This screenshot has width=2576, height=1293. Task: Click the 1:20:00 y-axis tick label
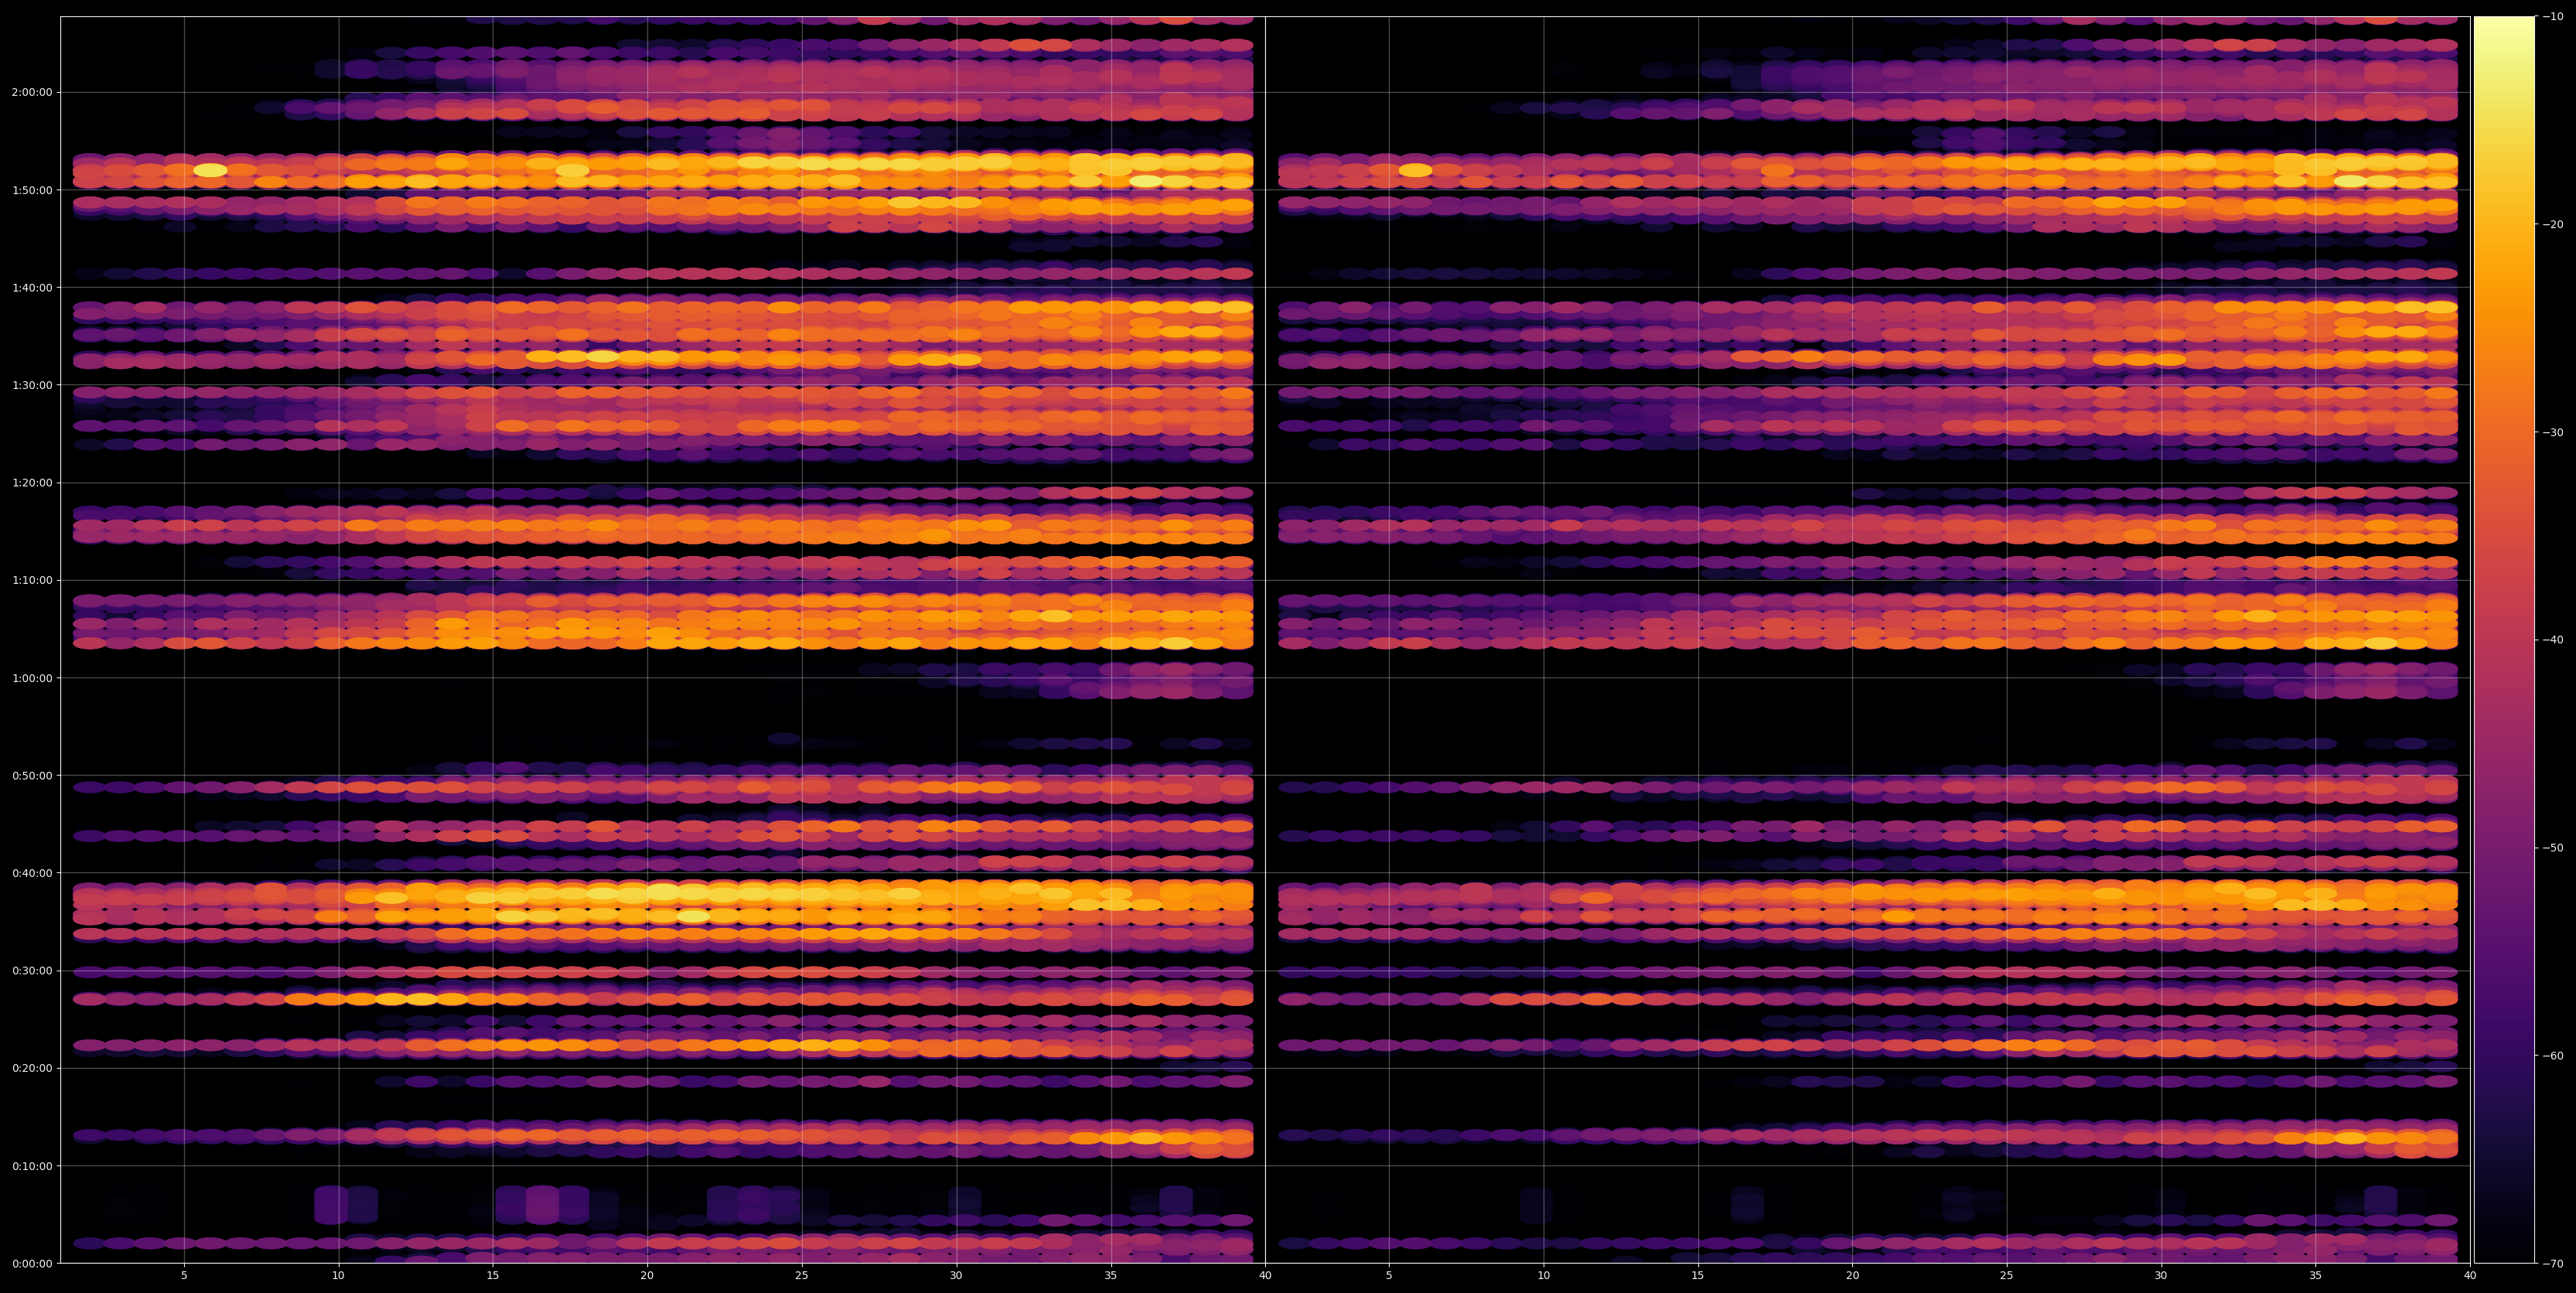(32, 483)
